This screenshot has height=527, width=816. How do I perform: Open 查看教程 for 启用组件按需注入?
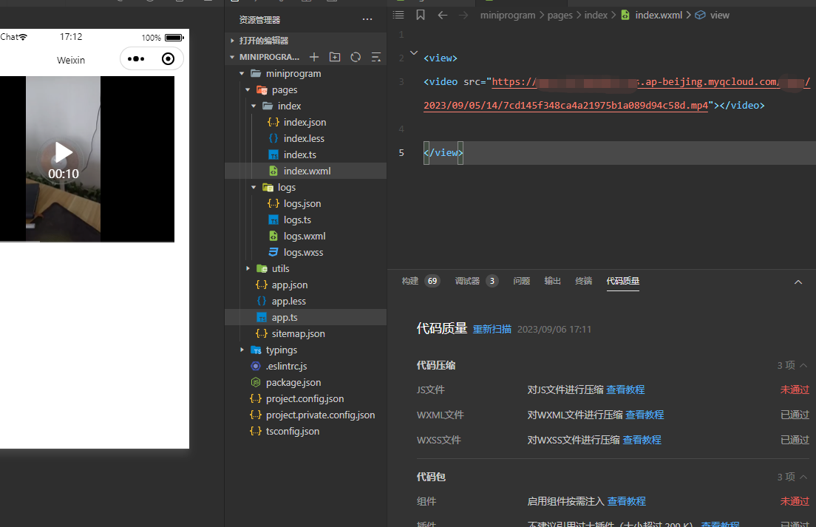(626, 501)
